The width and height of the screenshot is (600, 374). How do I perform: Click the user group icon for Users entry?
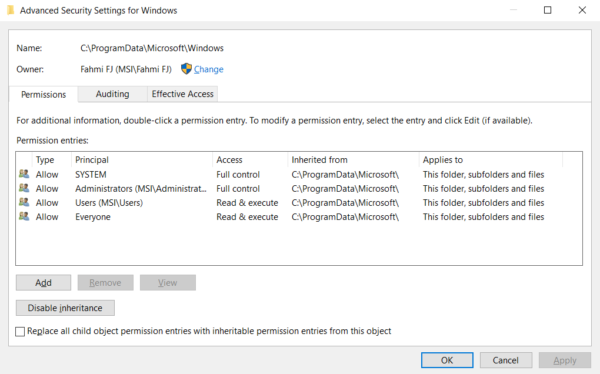click(x=24, y=202)
